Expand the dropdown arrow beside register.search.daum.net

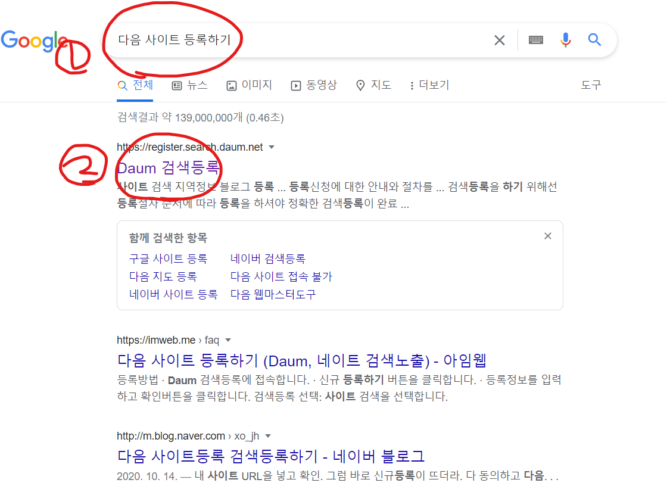pyautogui.click(x=272, y=147)
